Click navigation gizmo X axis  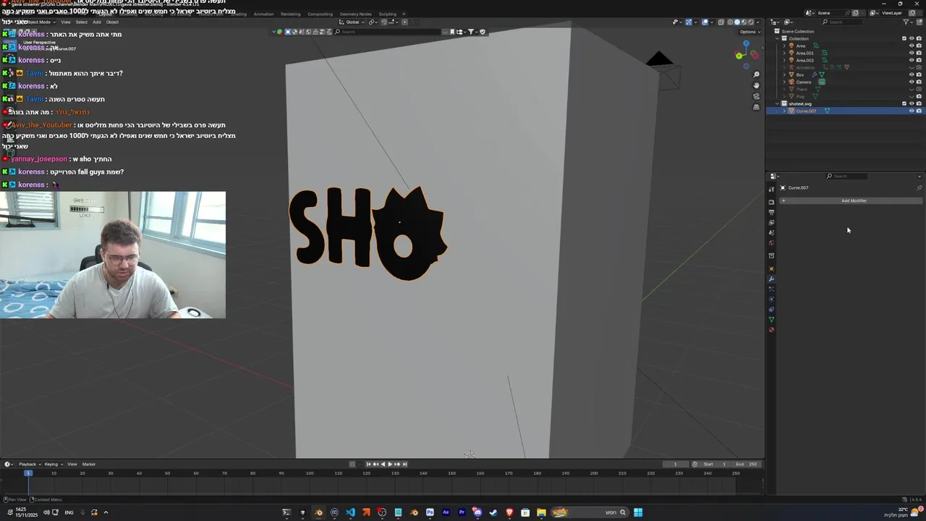click(x=755, y=55)
